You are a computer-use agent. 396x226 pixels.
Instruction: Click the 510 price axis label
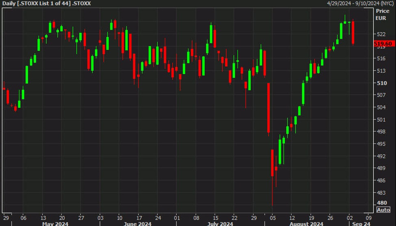coord(381,83)
